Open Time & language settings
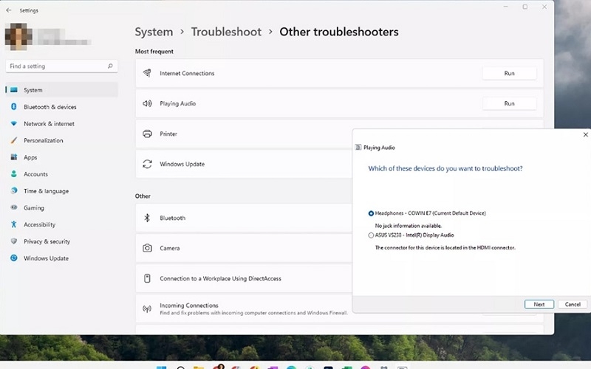This screenshot has width=591, height=369. (x=46, y=191)
